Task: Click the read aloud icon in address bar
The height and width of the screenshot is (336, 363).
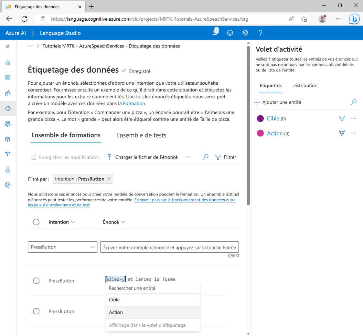Action: click(292, 19)
